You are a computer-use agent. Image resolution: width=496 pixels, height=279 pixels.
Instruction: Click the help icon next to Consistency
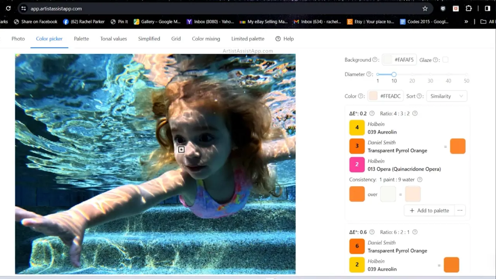[x=420, y=180]
